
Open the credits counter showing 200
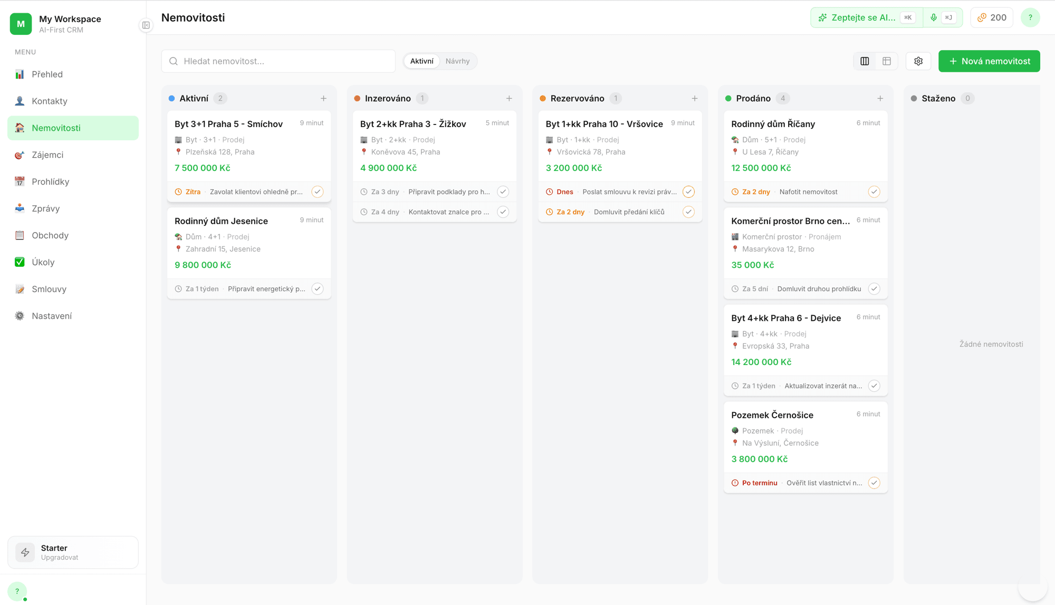pos(992,17)
